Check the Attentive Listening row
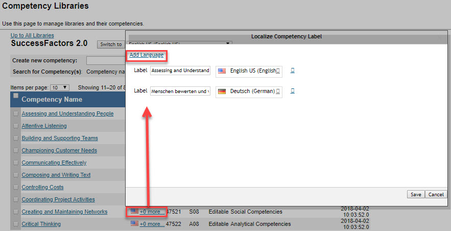The height and width of the screenshot is (231, 451). (16, 126)
